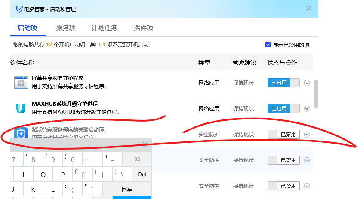Open the 计划任务 tab
This screenshot has width=357, height=199.
104,28
